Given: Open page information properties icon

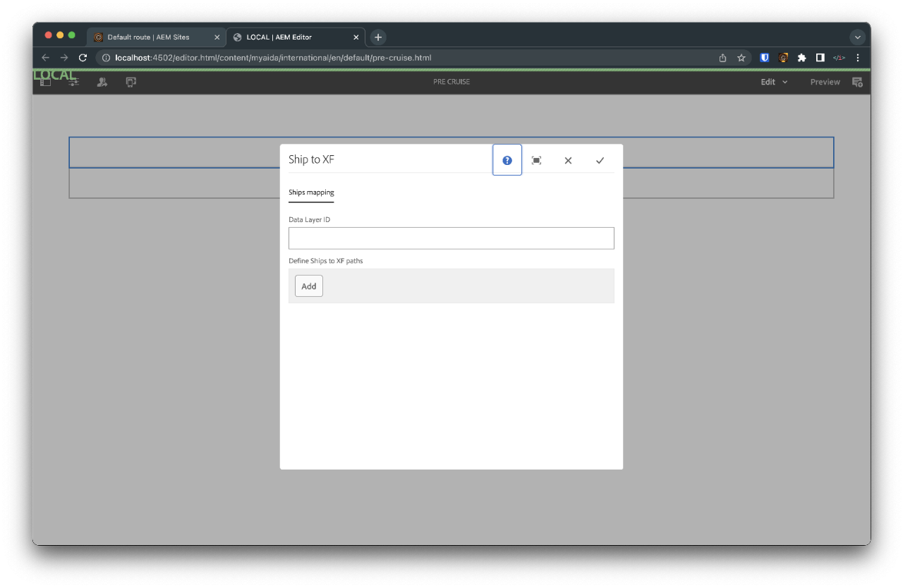Looking at the screenshot, I should (73, 82).
